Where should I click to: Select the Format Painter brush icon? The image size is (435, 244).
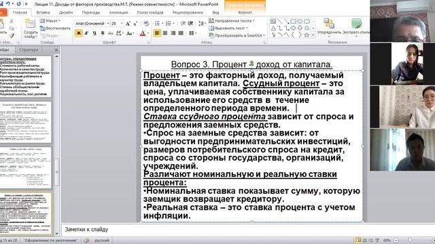(x=12, y=36)
